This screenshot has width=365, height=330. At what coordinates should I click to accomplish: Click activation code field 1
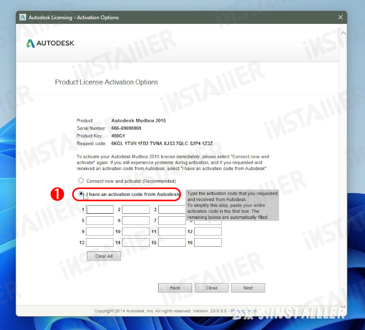100,209
